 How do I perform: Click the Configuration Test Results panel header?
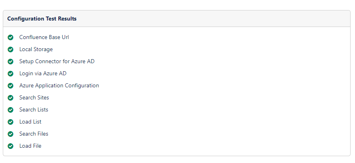pos(42,19)
